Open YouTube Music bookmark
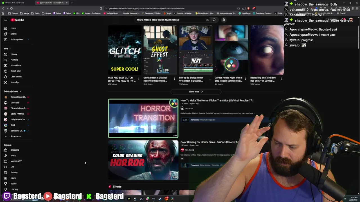The width and height of the screenshot is (360, 202). (111, 13)
